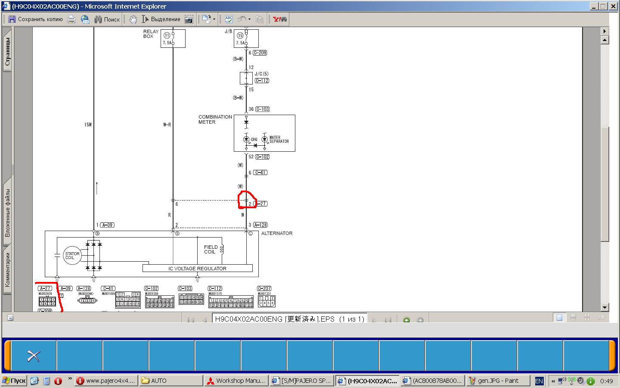The height and width of the screenshot is (388, 620).
Task: Click the blue X close button panel
Action: pyautogui.click(x=34, y=356)
